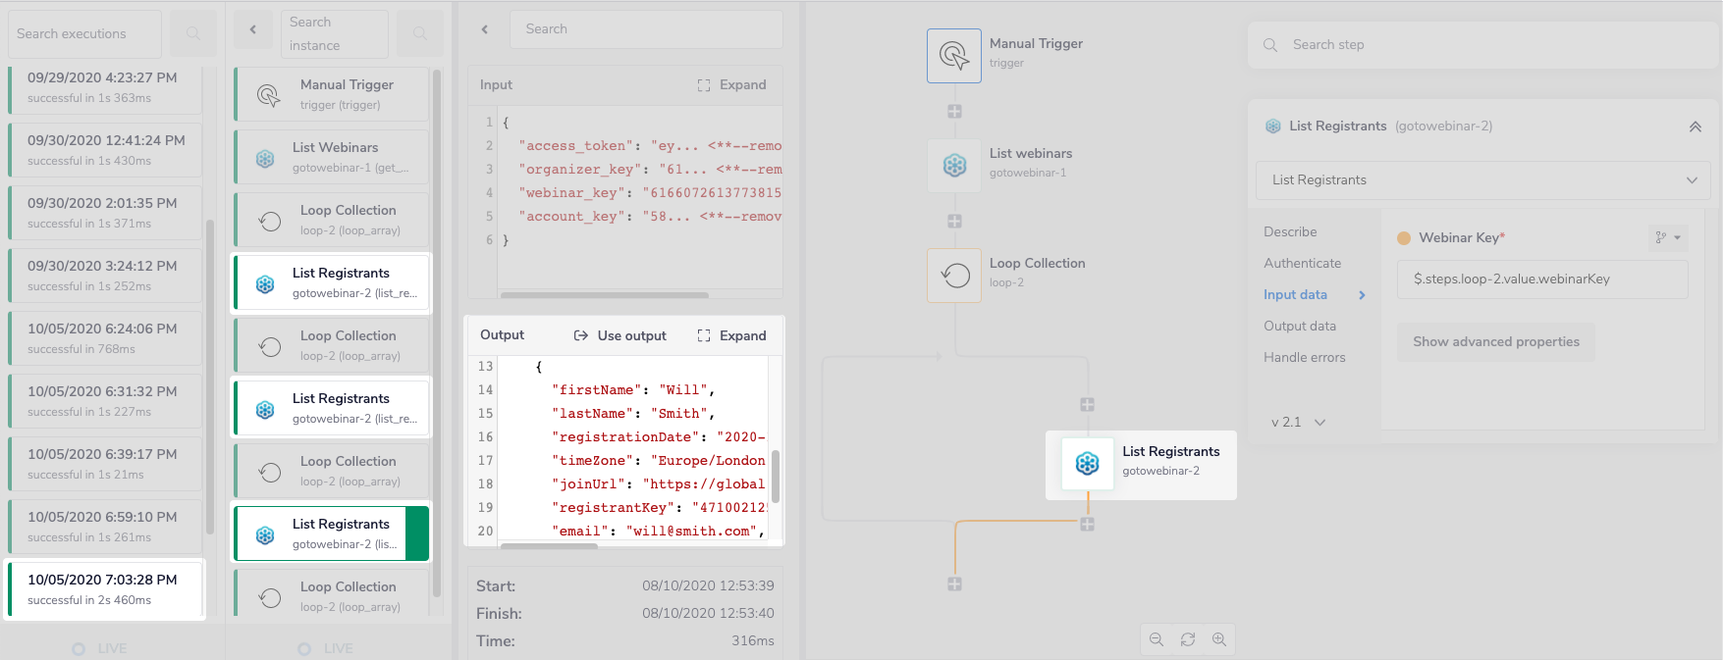Click the zoom out magnifier on canvas

point(1157,639)
